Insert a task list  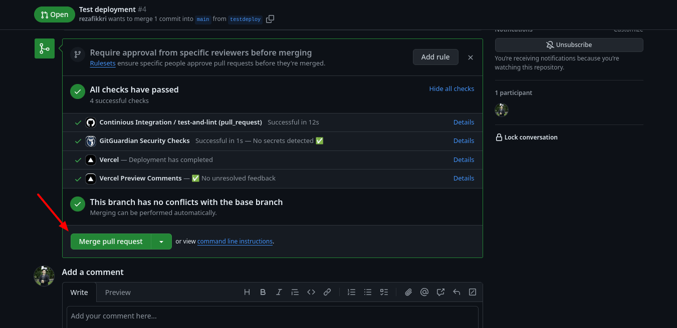tap(384, 292)
